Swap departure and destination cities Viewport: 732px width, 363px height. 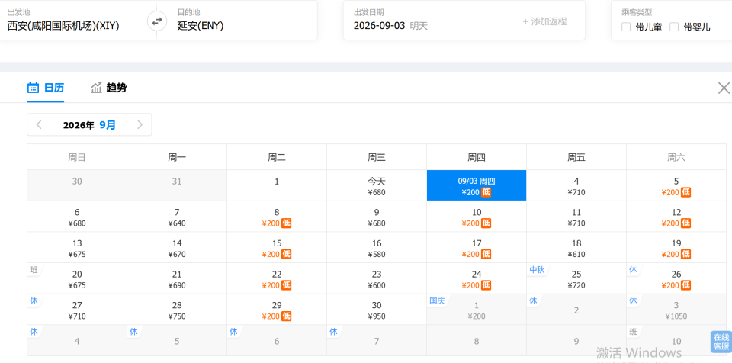pyautogui.click(x=157, y=21)
